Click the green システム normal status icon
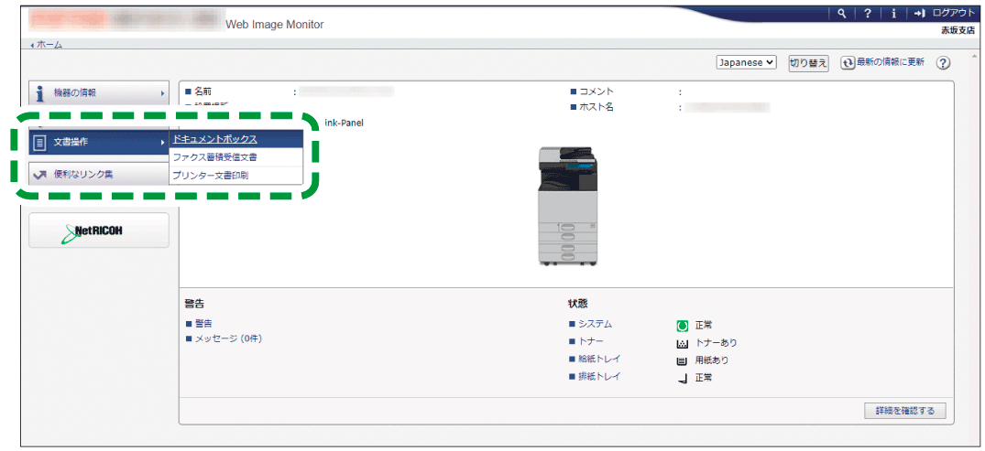The image size is (985, 451). tap(681, 325)
